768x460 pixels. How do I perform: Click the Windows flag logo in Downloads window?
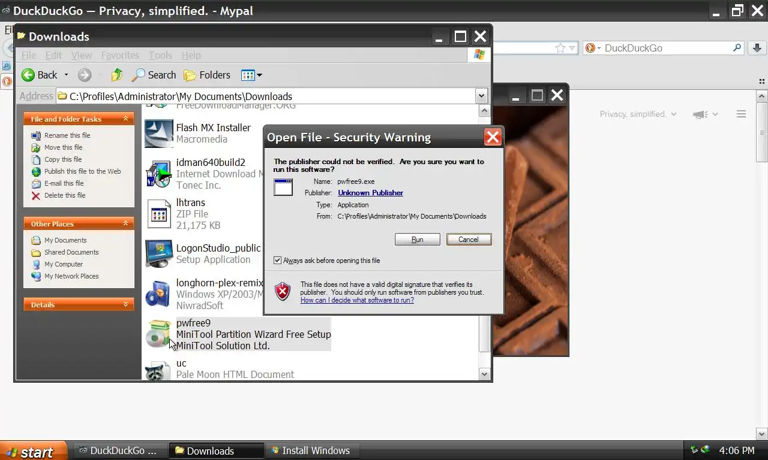click(x=479, y=55)
